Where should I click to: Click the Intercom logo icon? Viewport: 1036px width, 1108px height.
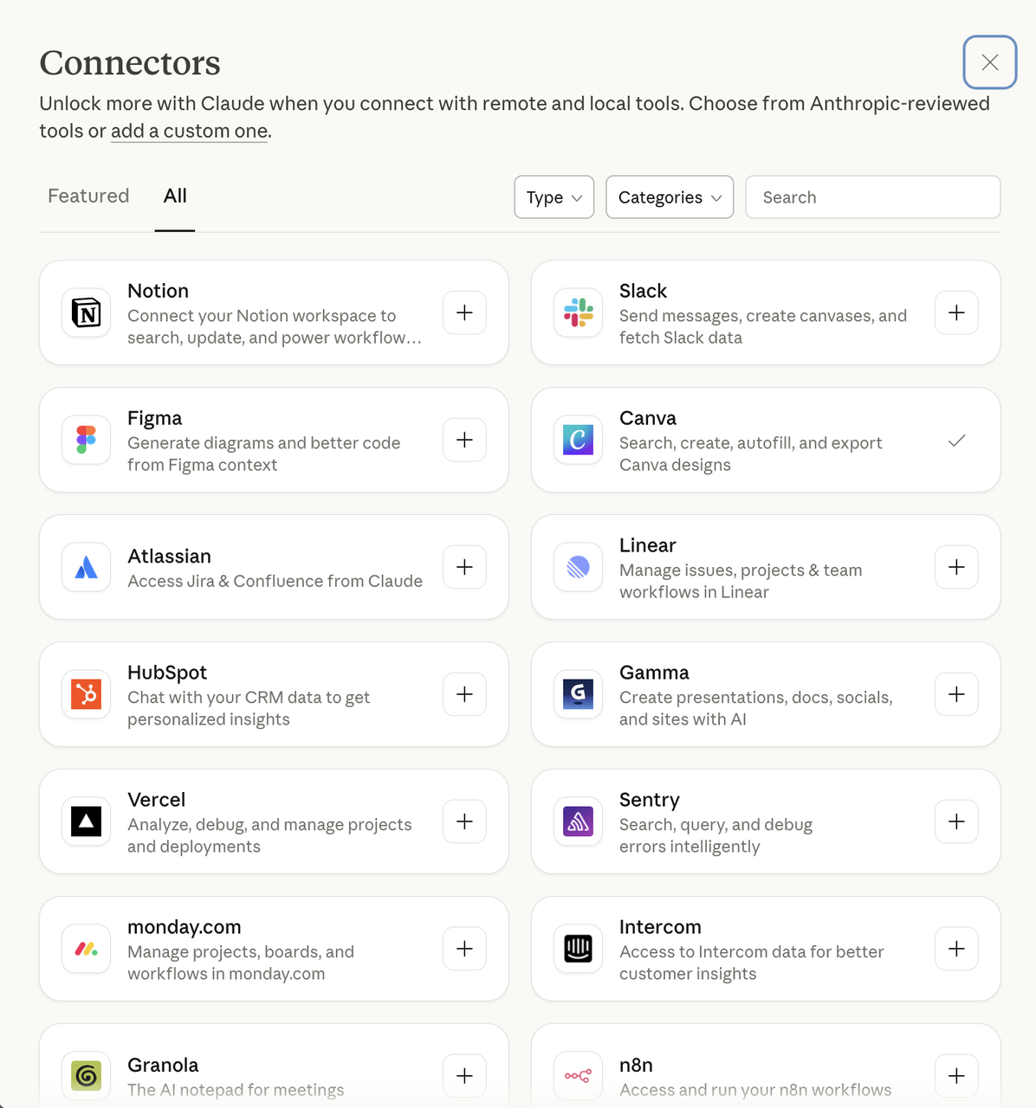pyautogui.click(x=578, y=949)
